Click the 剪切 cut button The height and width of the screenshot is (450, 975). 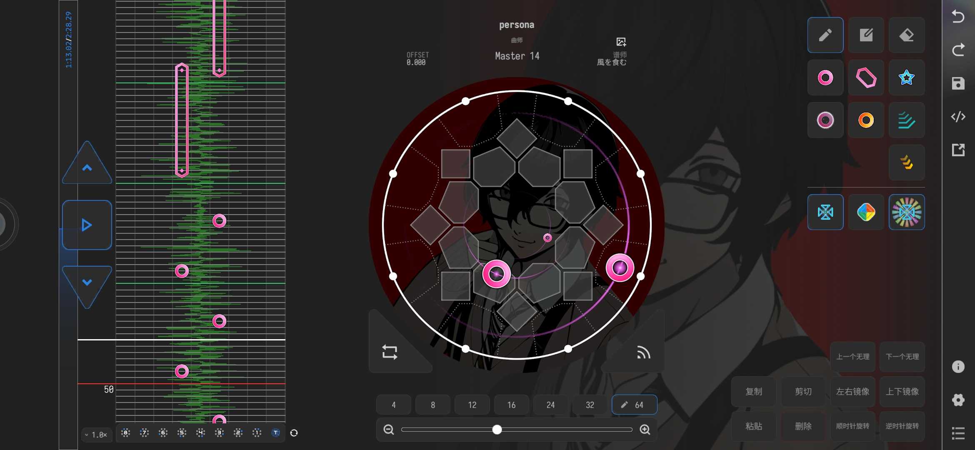pos(803,391)
